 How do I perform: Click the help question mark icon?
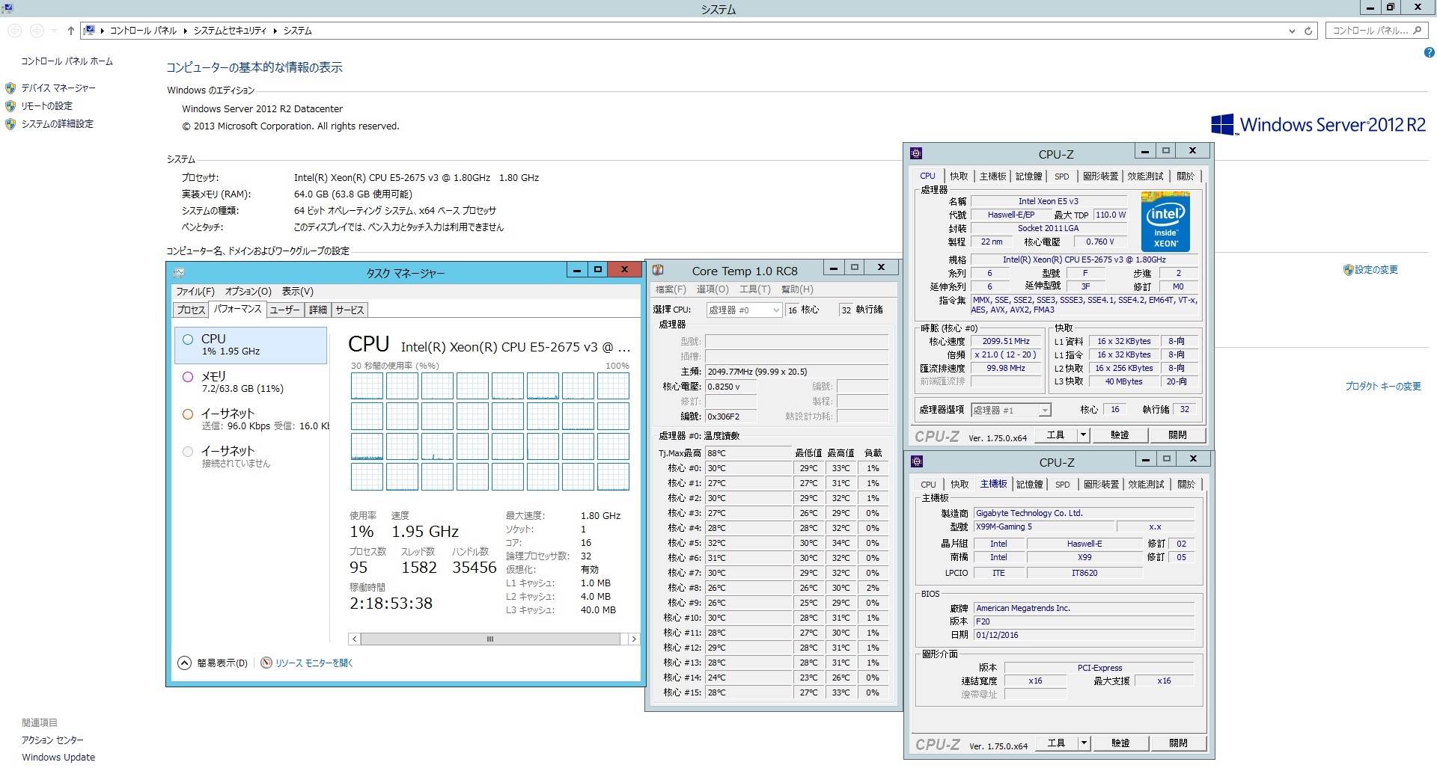[x=1429, y=52]
